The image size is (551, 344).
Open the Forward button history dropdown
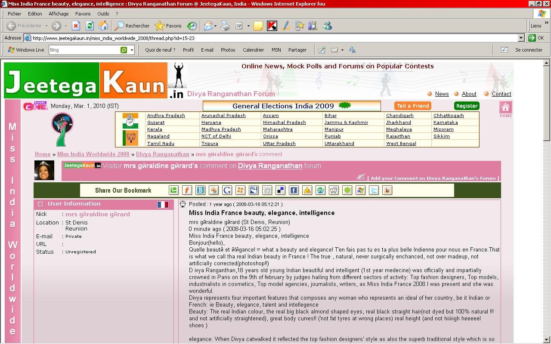tap(66, 26)
